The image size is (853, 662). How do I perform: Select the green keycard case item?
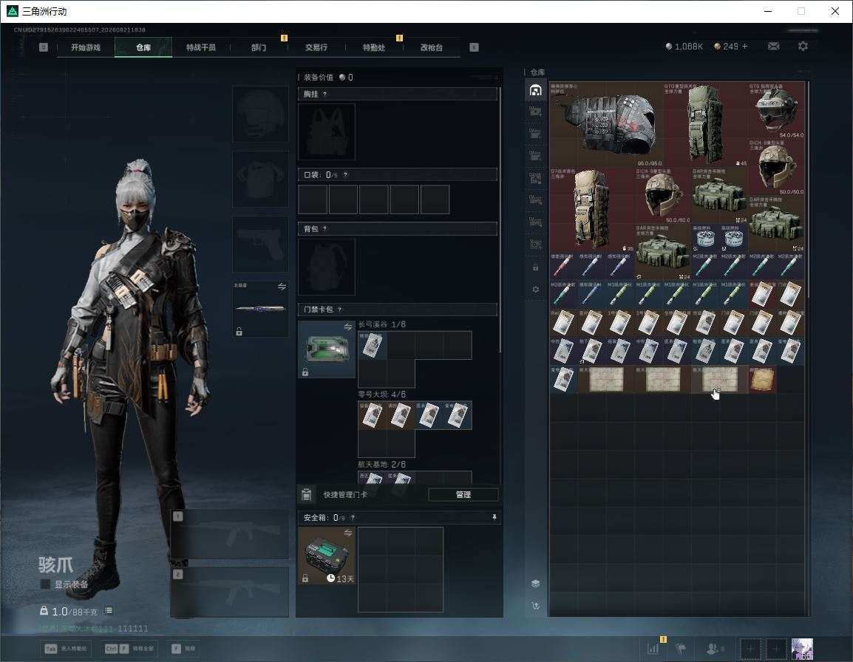point(327,349)
